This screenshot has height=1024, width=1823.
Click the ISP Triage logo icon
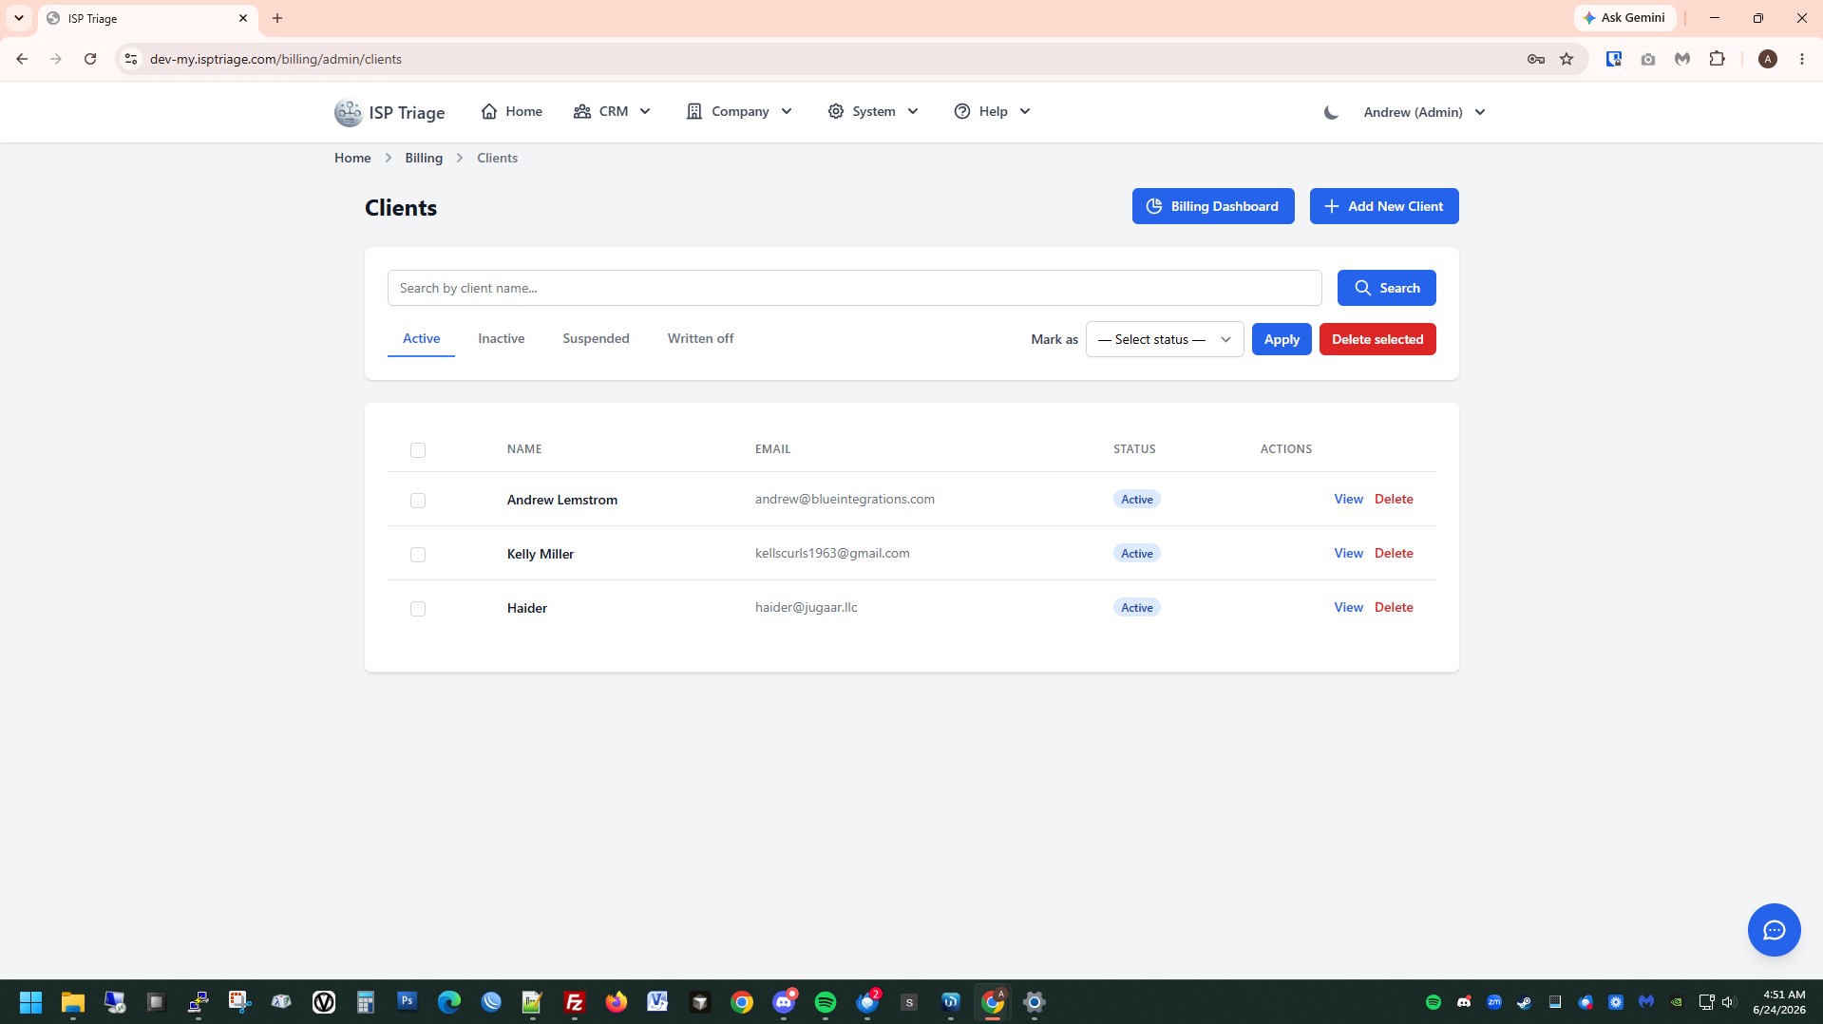tap(349, 112)
